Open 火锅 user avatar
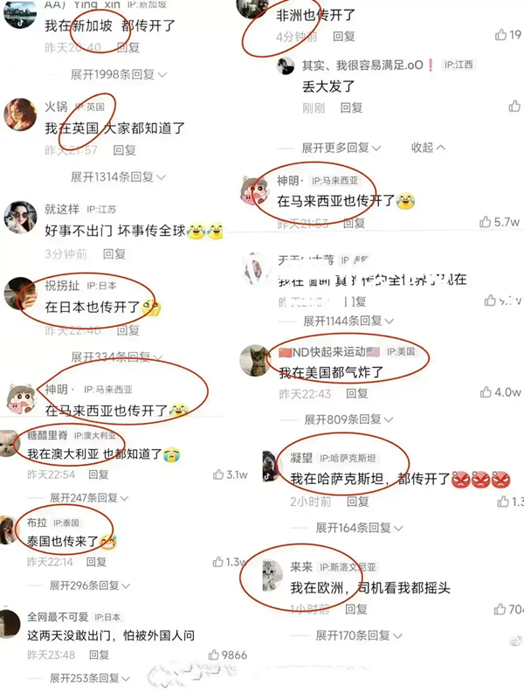 [x=20, y=114]
